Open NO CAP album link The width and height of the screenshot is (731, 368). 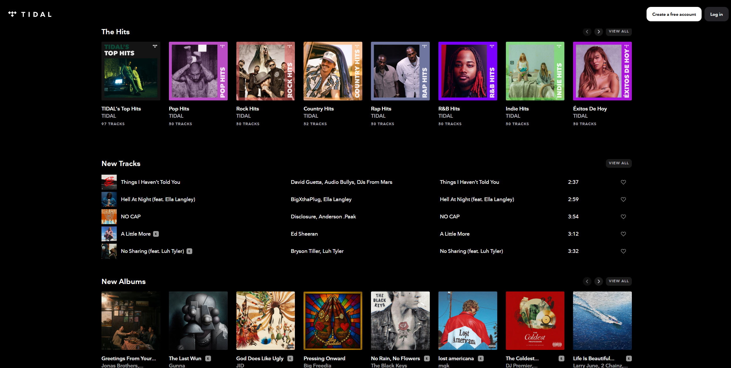pos(450,217)
